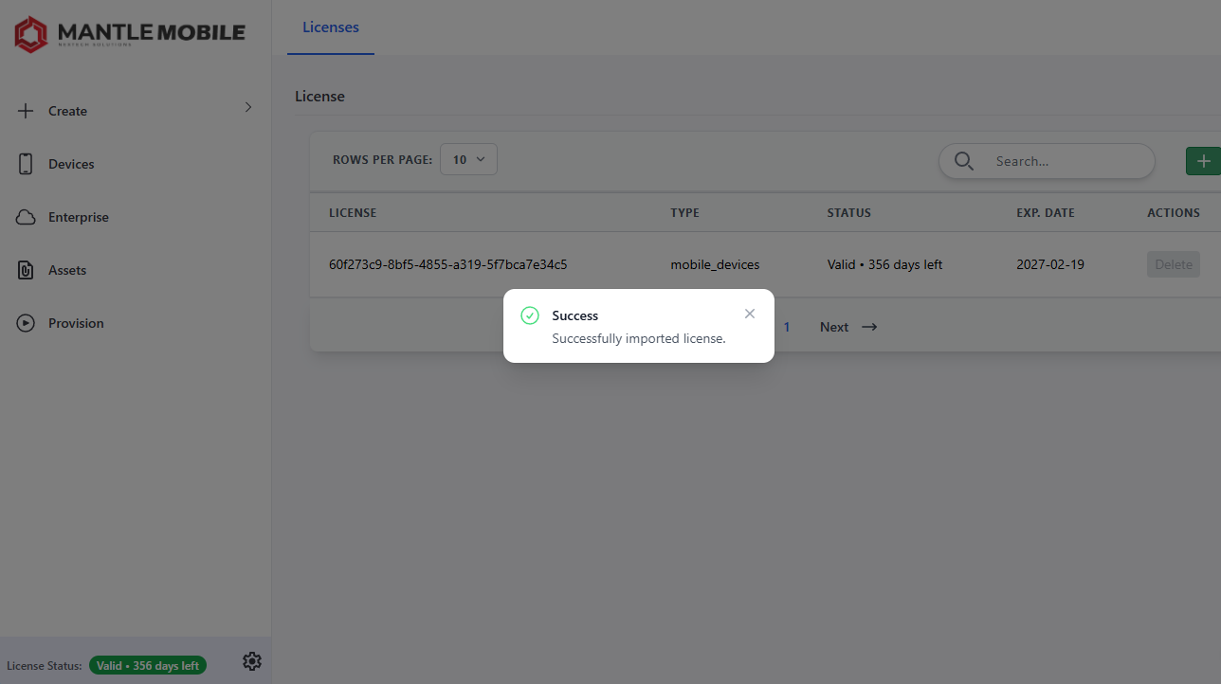Image resolution: width=1221 pixels, height=684 pixels.
Task: Click the green add license plus button
Action: tap(1203, 161)
